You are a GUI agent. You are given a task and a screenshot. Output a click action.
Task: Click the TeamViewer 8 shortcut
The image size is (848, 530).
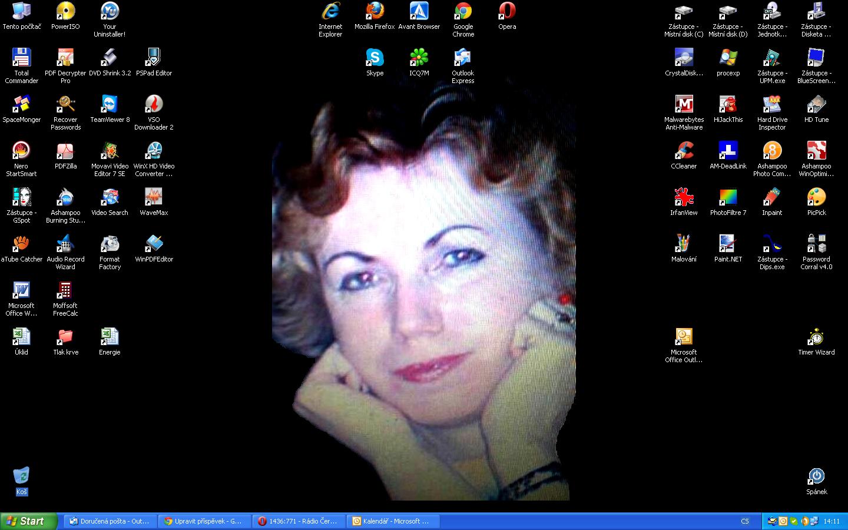(x=110, y=105)
